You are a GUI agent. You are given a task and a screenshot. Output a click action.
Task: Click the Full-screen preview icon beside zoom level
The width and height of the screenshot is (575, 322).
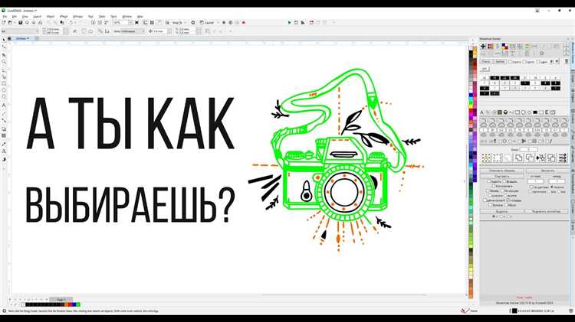[136, 22]
